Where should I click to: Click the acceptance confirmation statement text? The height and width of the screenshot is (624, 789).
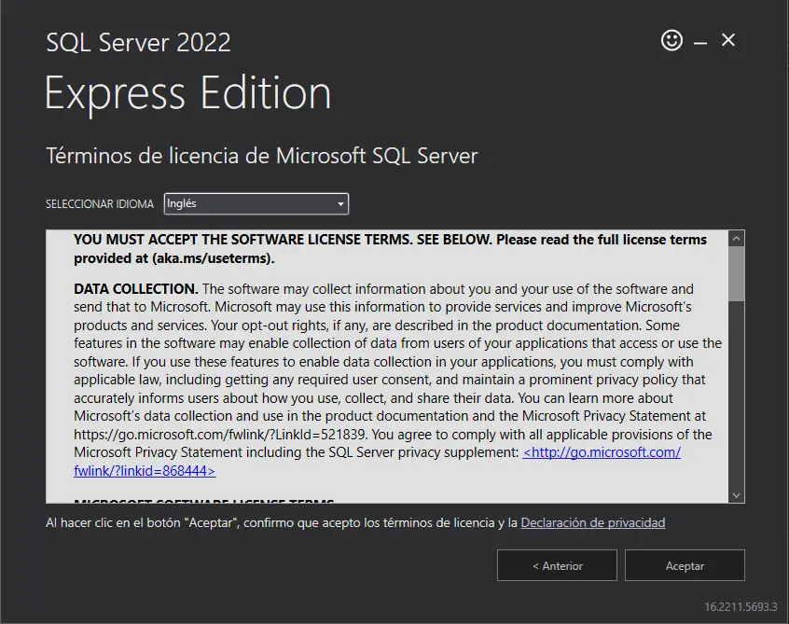coord(280,522)
